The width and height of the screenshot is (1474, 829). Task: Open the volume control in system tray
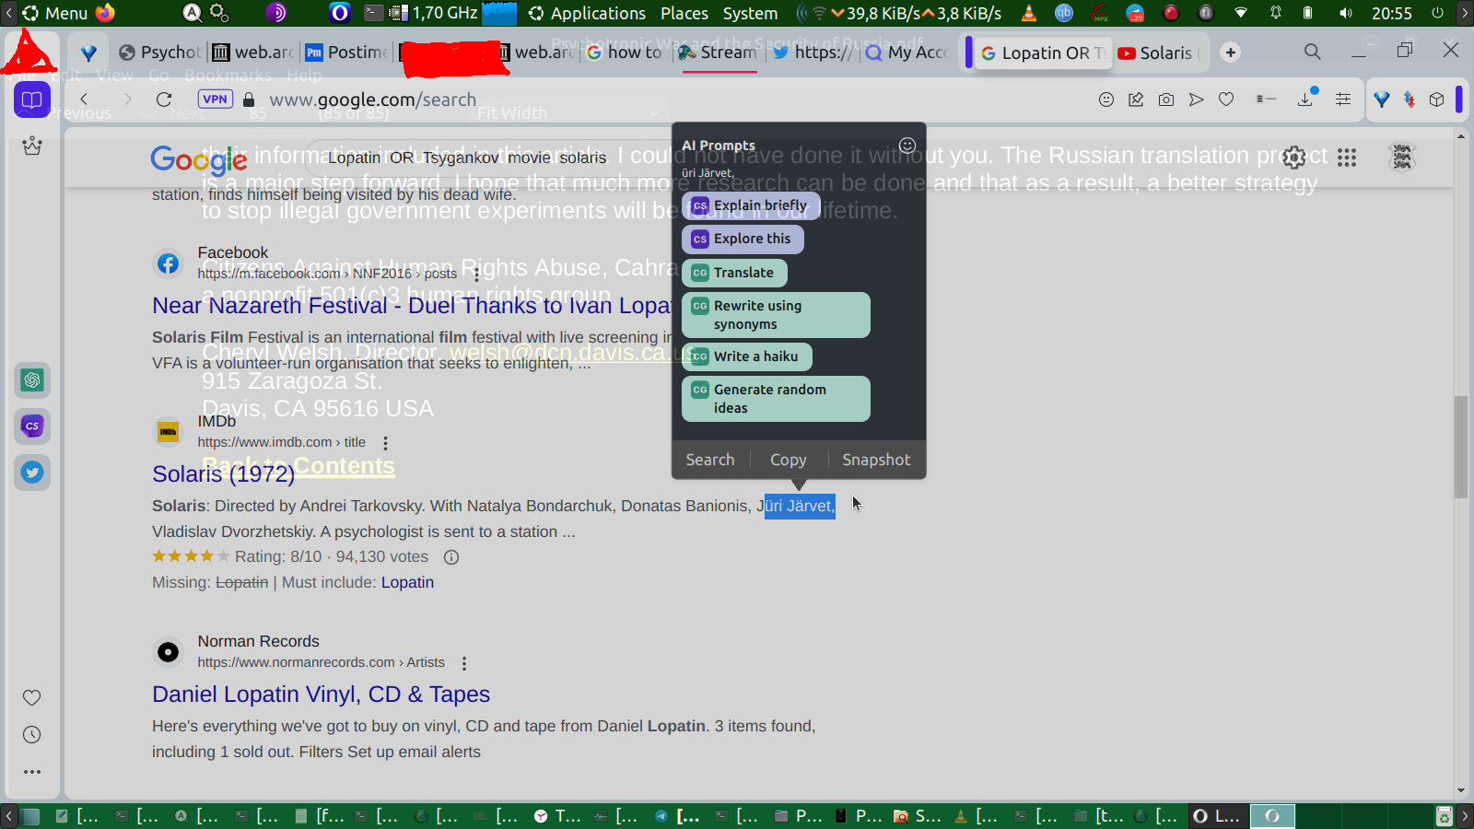click(1346, 13)
